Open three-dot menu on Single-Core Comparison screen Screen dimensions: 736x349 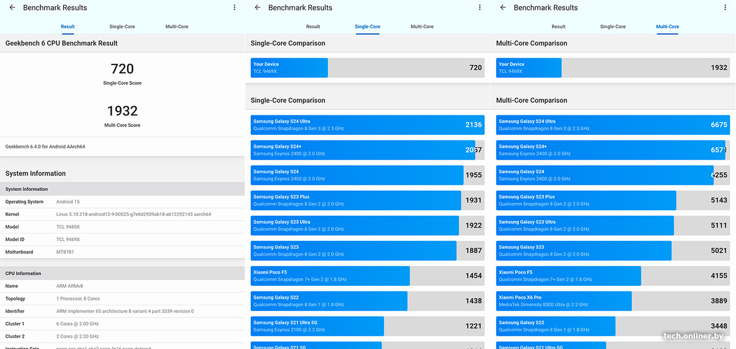pos(480,7)
